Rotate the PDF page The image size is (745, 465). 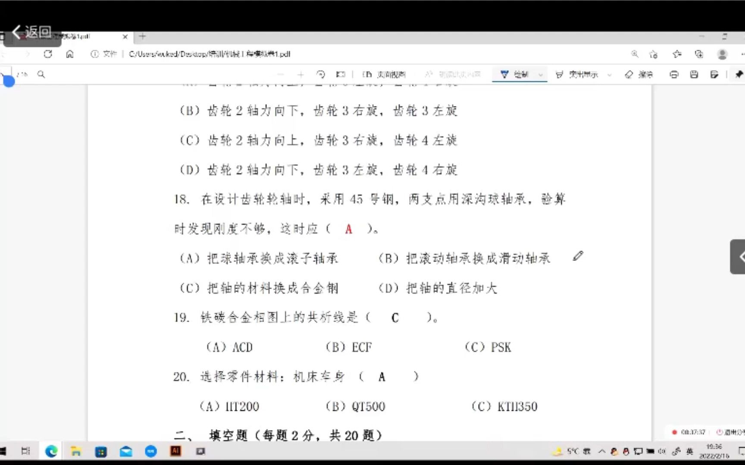pyautogui.click(x=320, y=74)
